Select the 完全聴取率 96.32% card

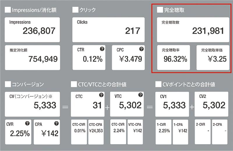coord(173,57)
